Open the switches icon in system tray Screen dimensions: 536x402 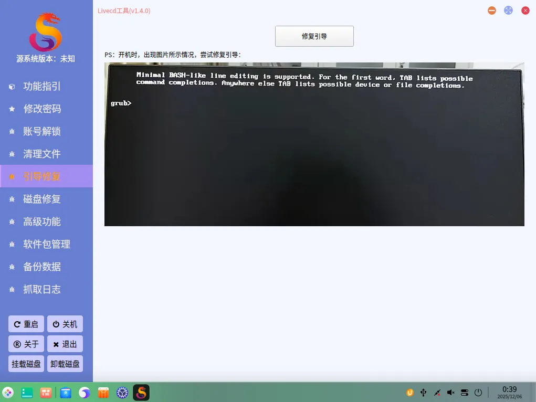[464, 392]
